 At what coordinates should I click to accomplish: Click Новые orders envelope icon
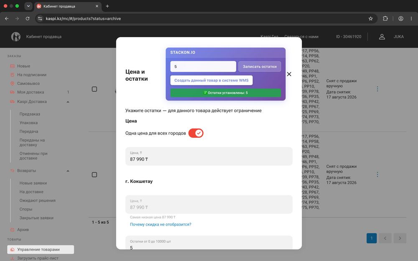[x=12, y=66]
